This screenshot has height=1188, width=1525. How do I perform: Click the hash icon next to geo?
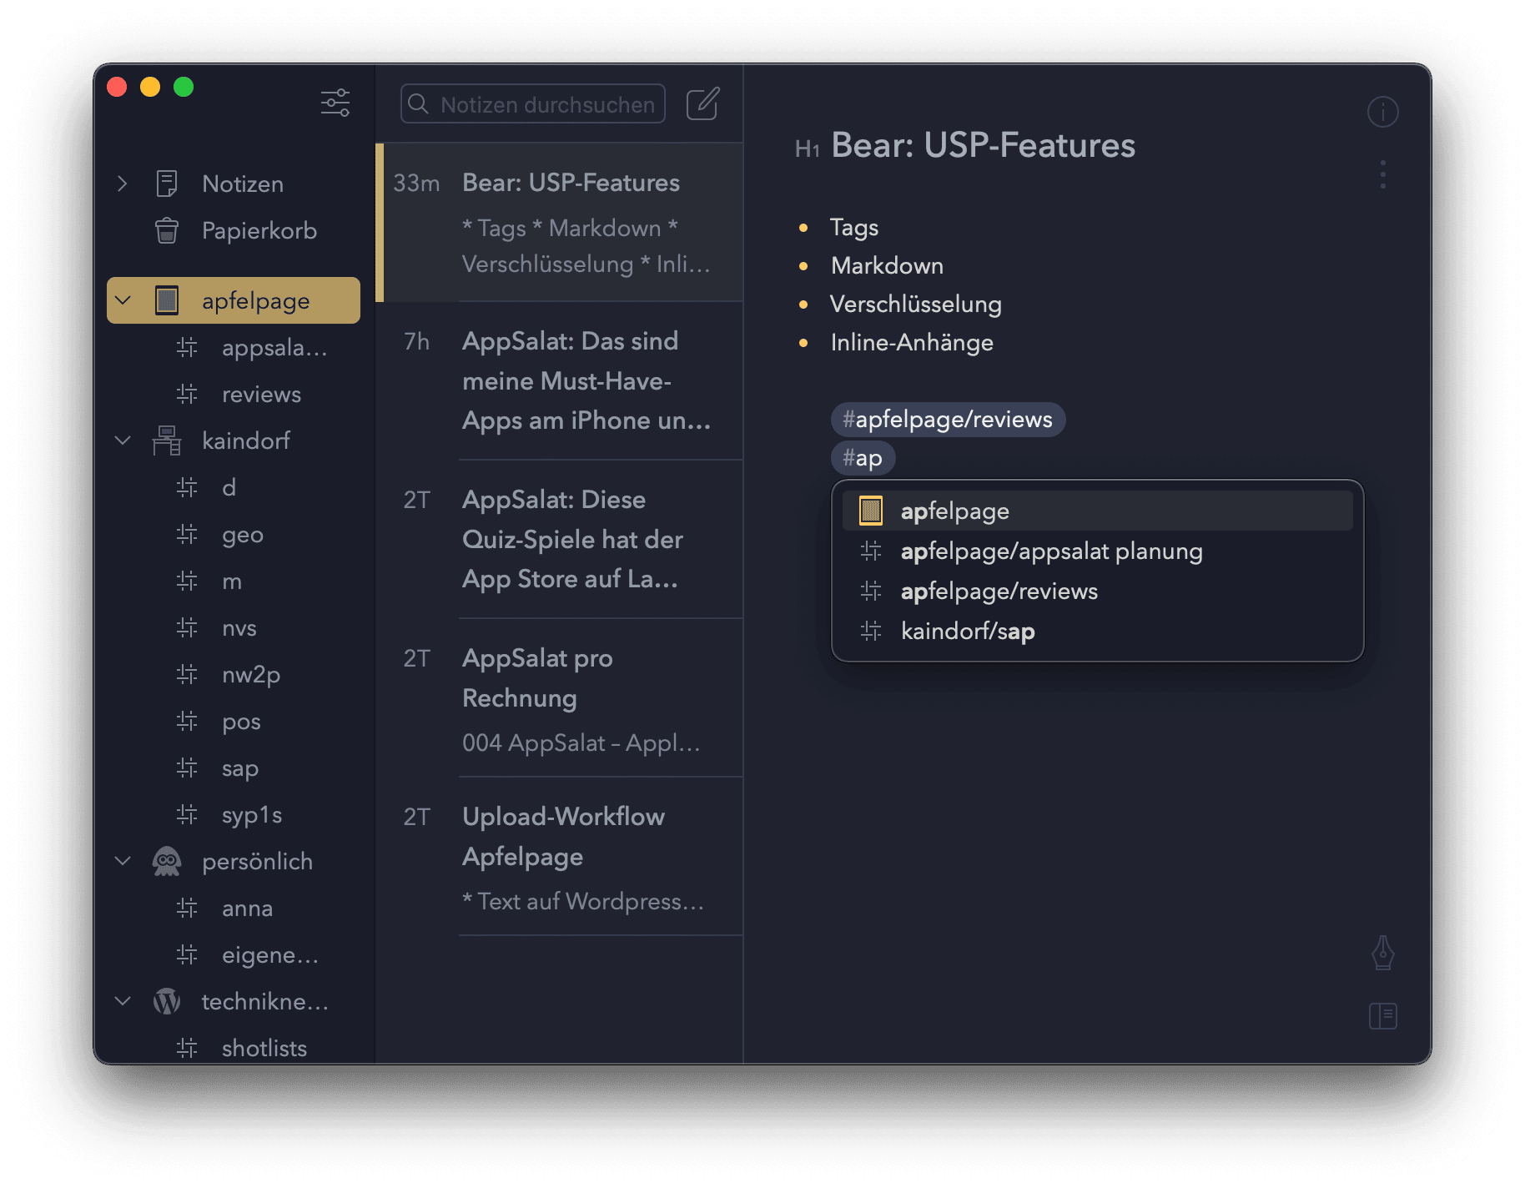187,534
